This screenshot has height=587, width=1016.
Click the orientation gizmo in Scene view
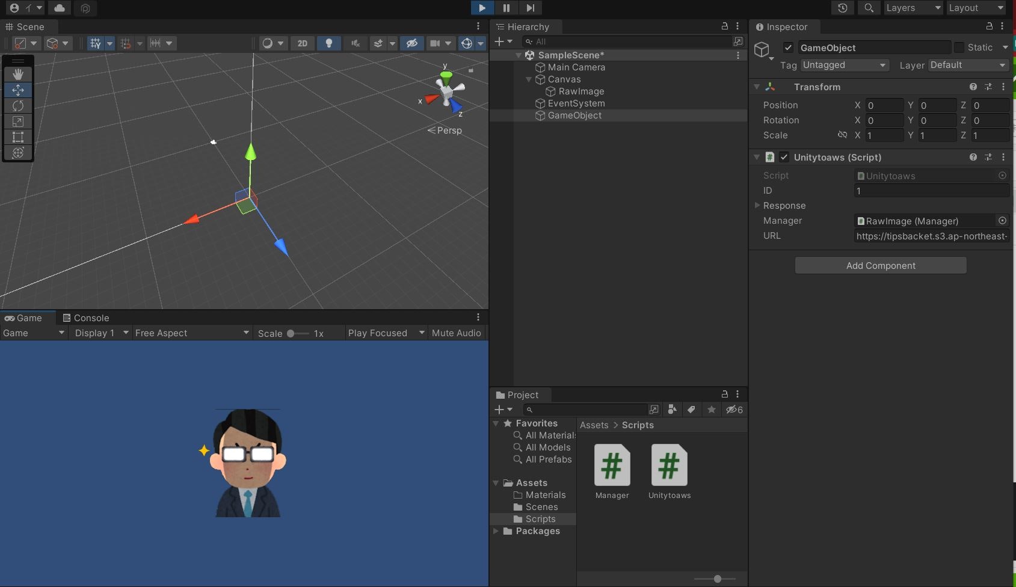coord(446,92)
